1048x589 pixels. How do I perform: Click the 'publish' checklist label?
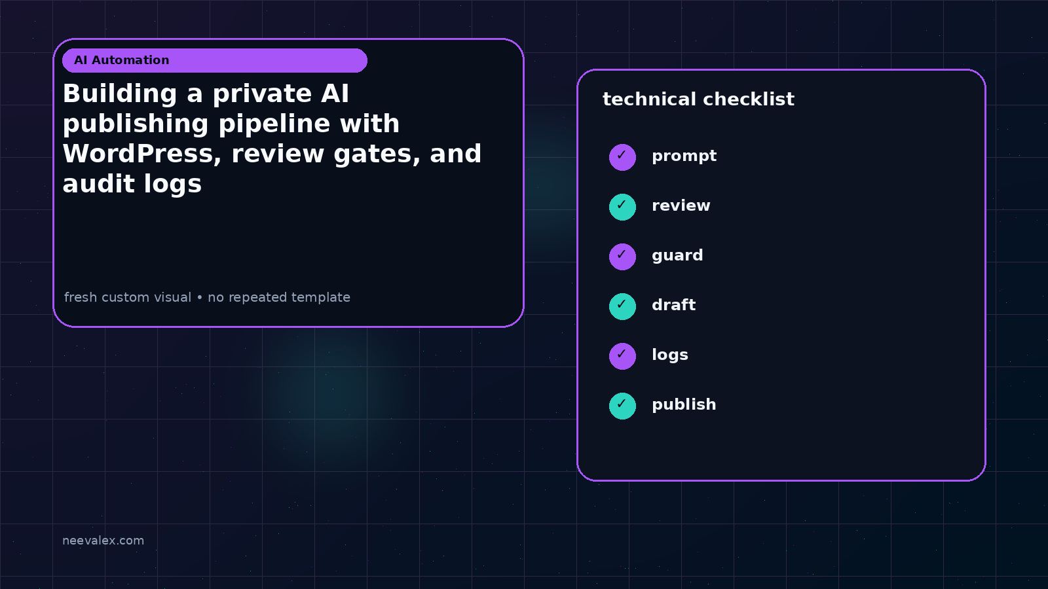tap(684, 405)
